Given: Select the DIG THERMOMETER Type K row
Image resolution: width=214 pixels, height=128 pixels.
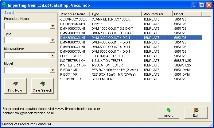Looking at the screenshot, I should 74,24.
